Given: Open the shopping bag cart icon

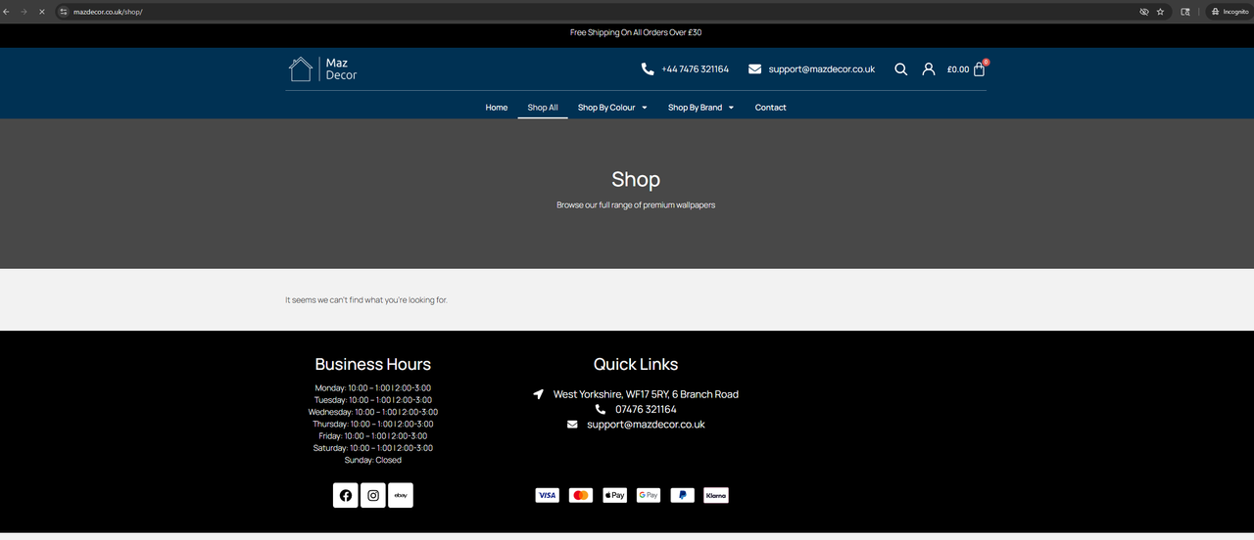Looking at the screenshot, I should pos(980,68).
